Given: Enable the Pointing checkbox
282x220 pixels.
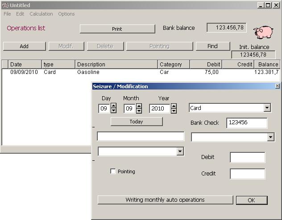Looking at the screenshot, I should [x=113, y=171].
